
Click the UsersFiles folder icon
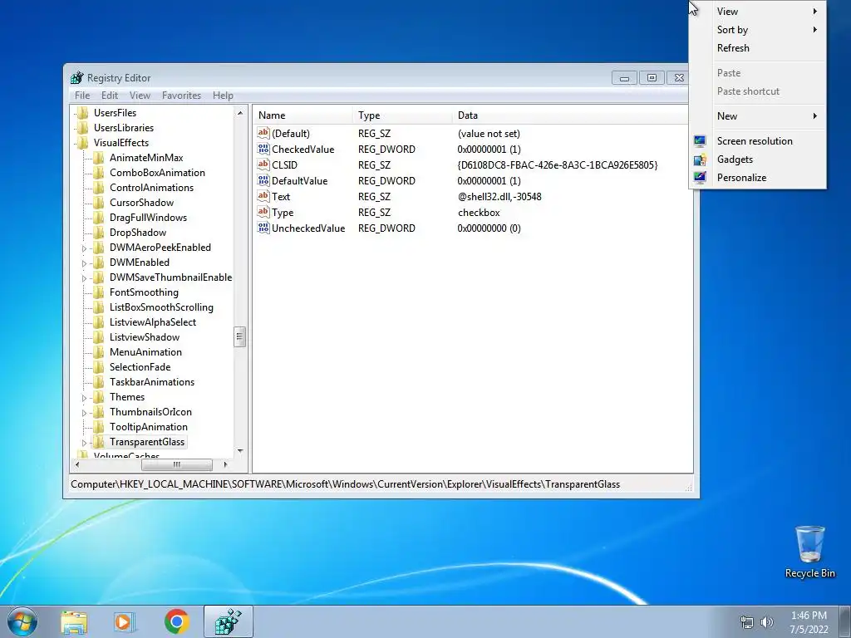click(83, 113)
